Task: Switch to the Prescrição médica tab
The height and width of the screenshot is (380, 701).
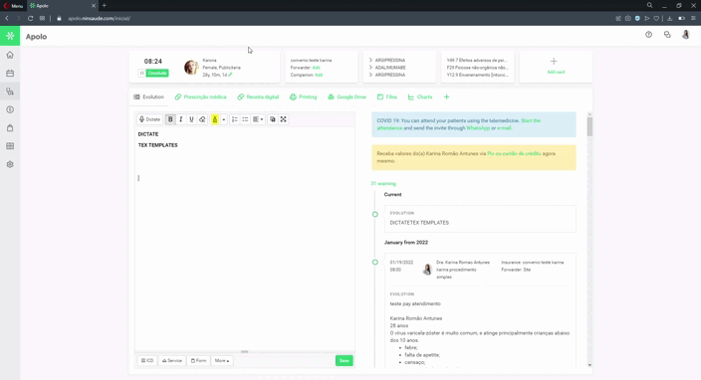Action: click(201, 96)
